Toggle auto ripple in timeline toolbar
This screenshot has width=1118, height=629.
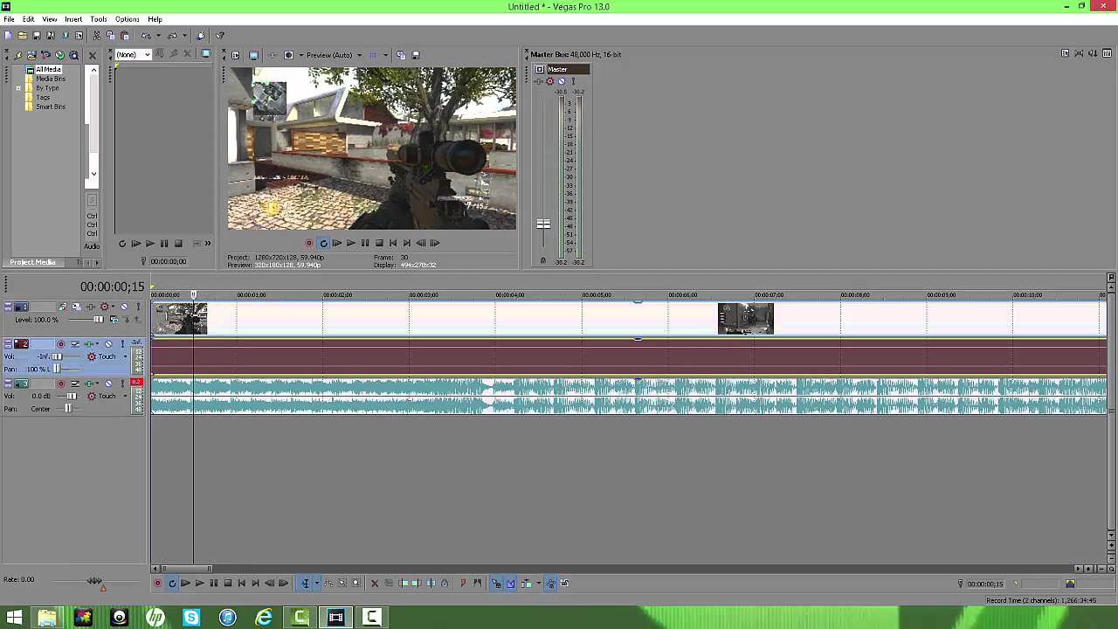click(x=528, y=583)
